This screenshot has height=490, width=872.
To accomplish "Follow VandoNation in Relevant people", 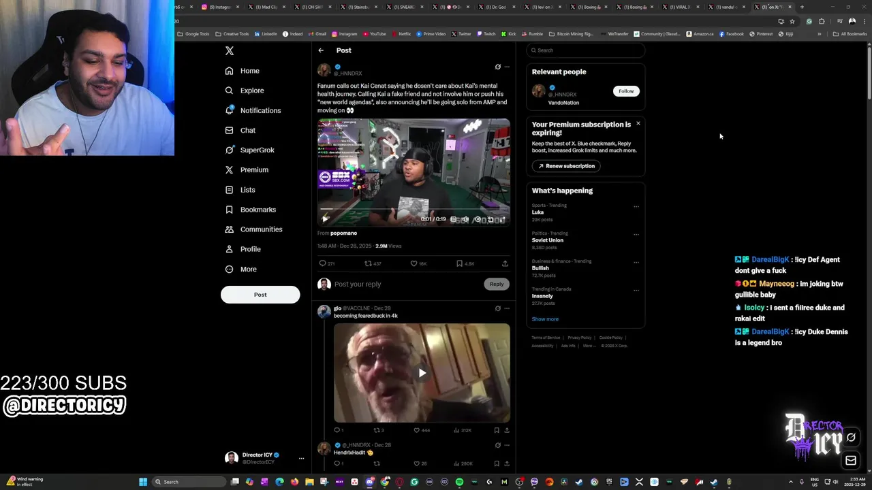I will click(626, 91).
